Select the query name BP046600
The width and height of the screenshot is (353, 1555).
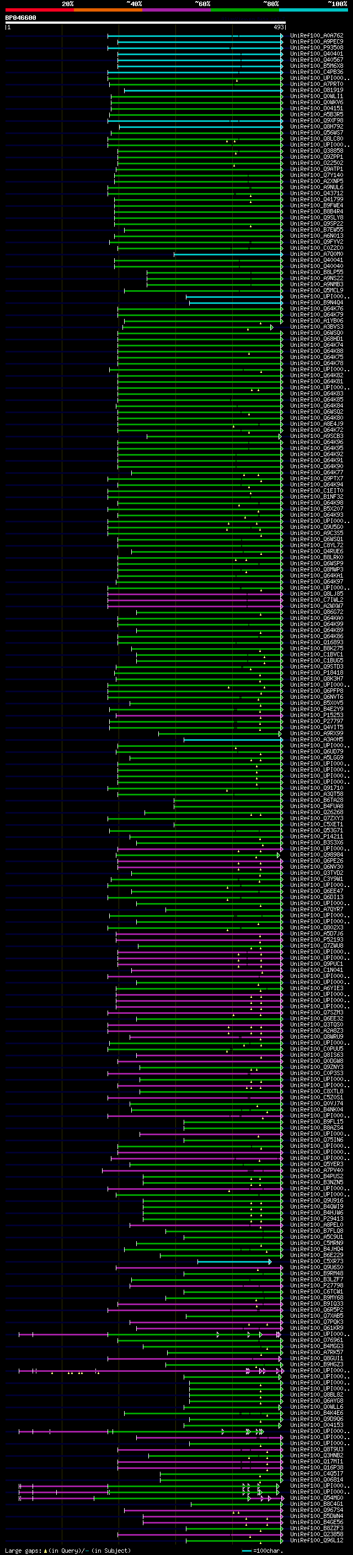(x=20, y=18)
